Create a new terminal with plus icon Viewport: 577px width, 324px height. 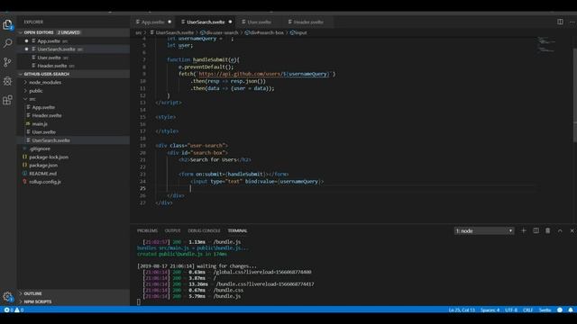tap(524, 230)
